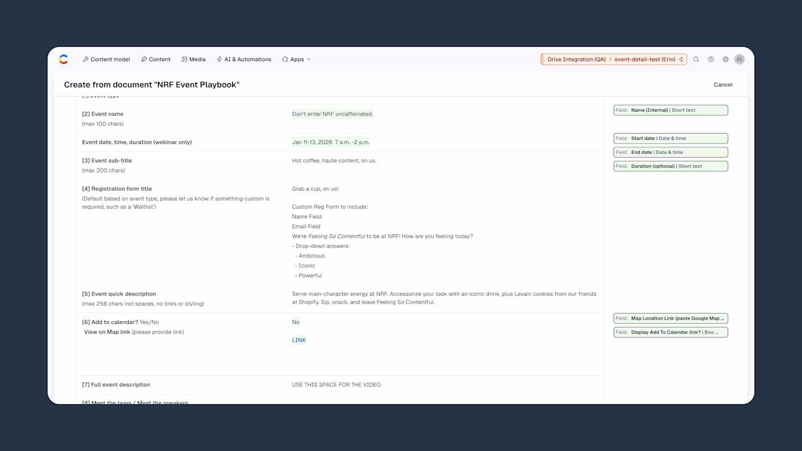Click the highlighted "No" answer
Image resolution: width=802 pixels, height=451 pixels.
coord(295,322)
